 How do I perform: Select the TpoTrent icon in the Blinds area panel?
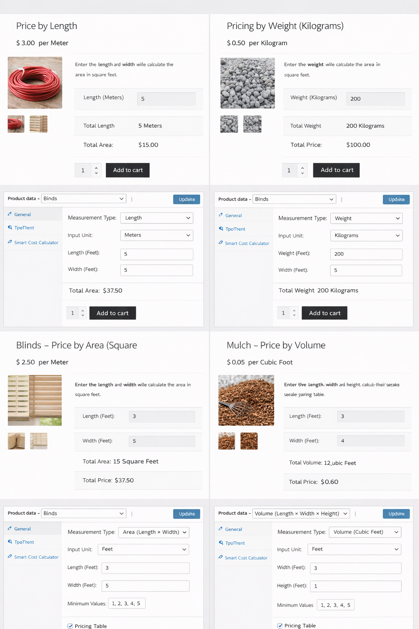pos(11,542)
